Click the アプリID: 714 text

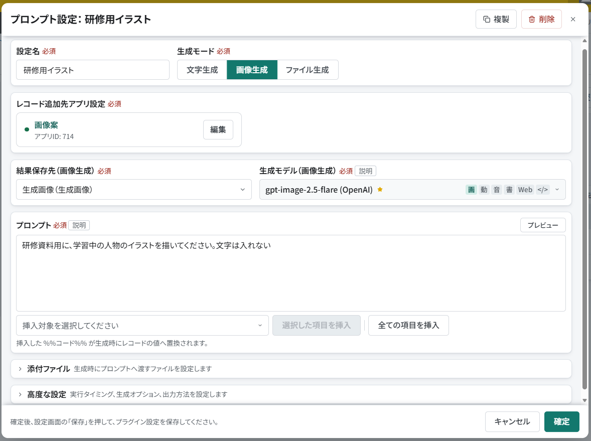coord(54,136)
